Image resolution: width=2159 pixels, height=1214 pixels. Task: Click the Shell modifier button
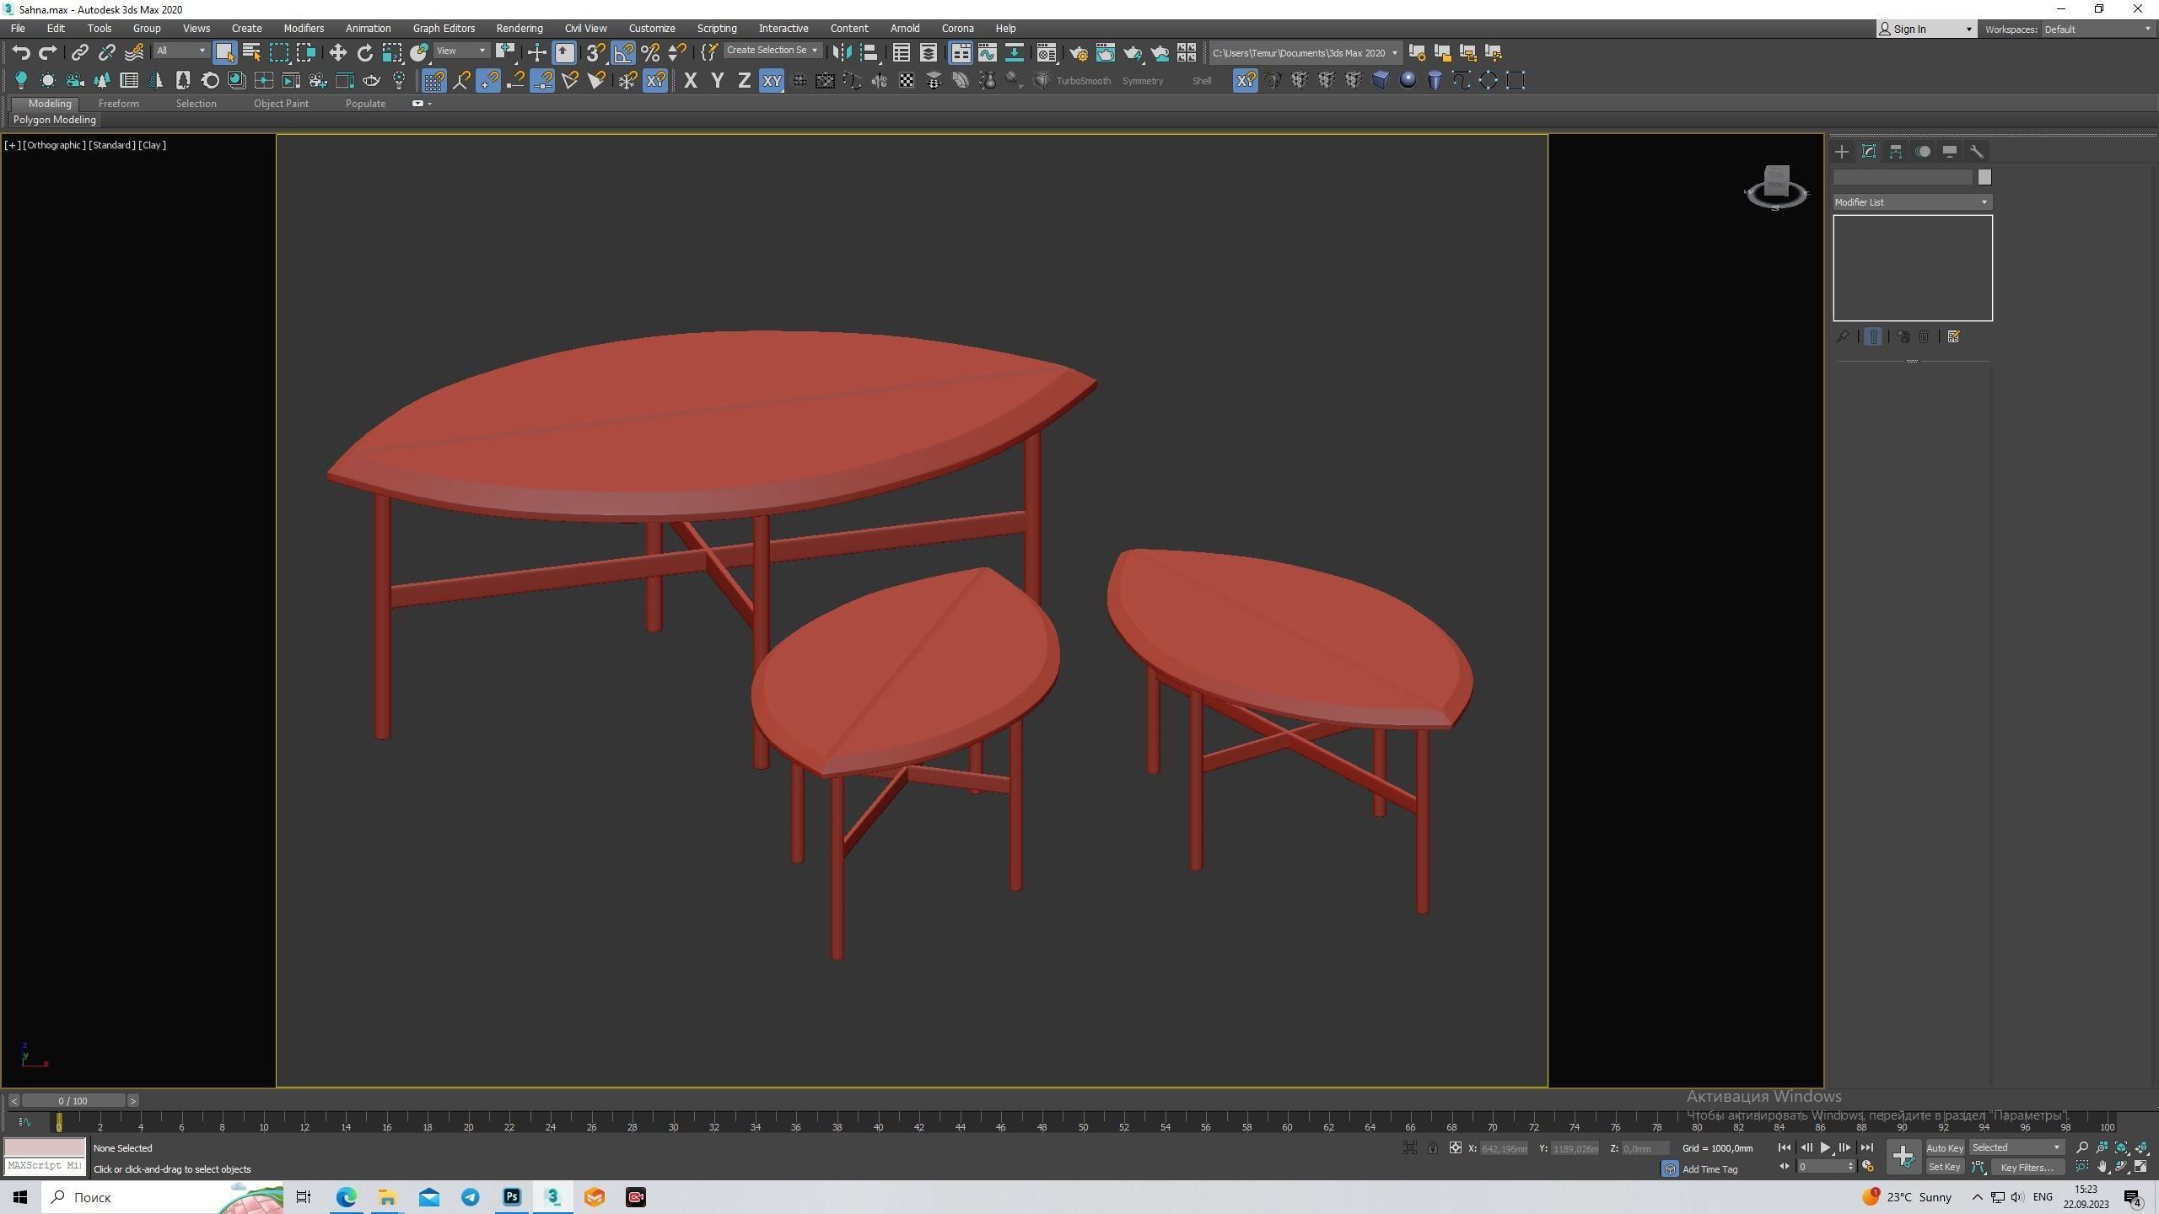(x=1201, y=81)
